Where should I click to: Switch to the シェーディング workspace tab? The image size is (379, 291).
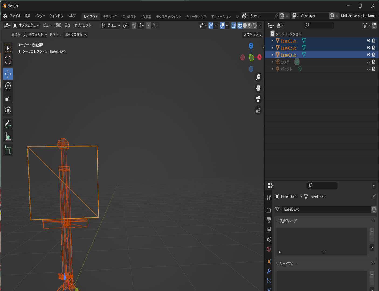196,17
